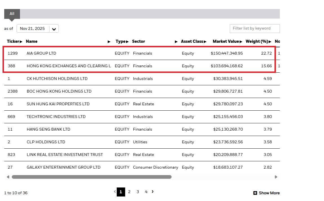
Task: Click the horizontal scrollbar thumb
Action: [x=91, y=177]
